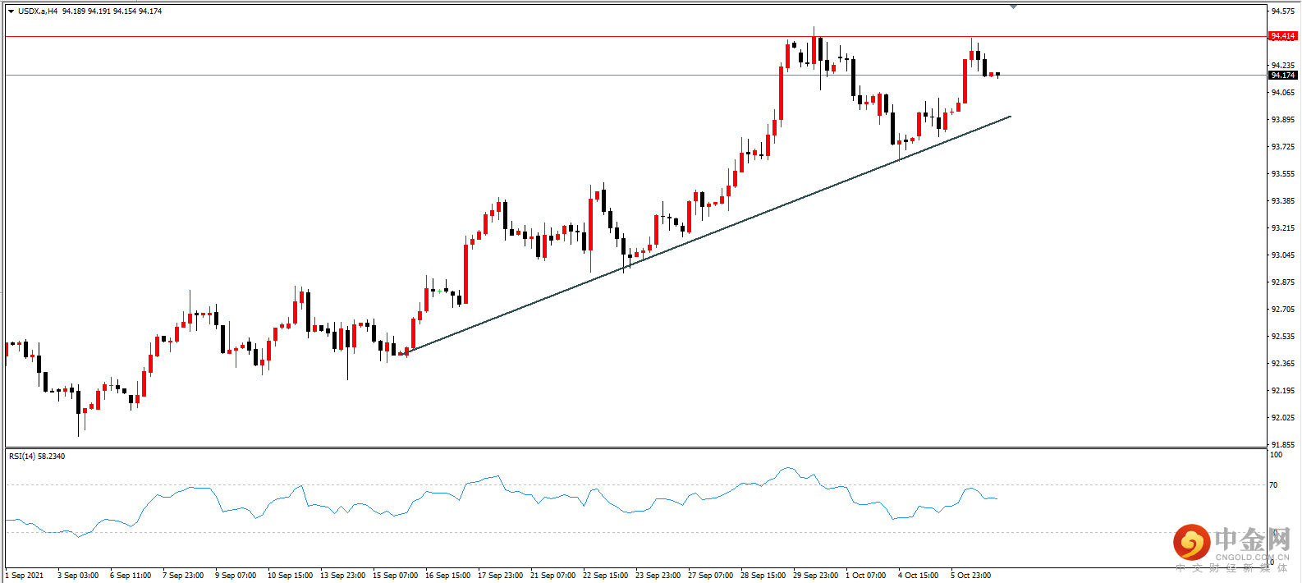Image resolution: width=1302 pixels, height=583 pixels.
Task: Click the chart shift triangle marker at top
Action: tap(1014, 7)
